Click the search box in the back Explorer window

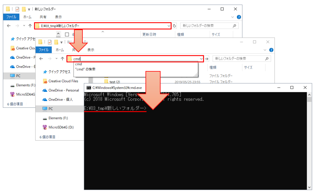[209, 26]
